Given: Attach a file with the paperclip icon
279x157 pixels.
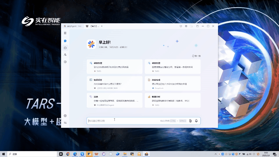Looking at the screenshot, I should (x=190, y=121).
